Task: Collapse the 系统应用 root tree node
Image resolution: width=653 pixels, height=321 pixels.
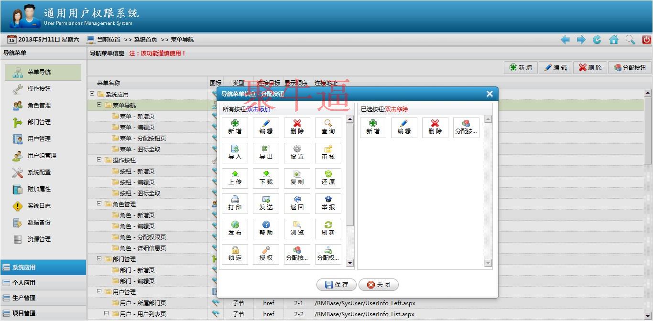Action: pos(92,94)
